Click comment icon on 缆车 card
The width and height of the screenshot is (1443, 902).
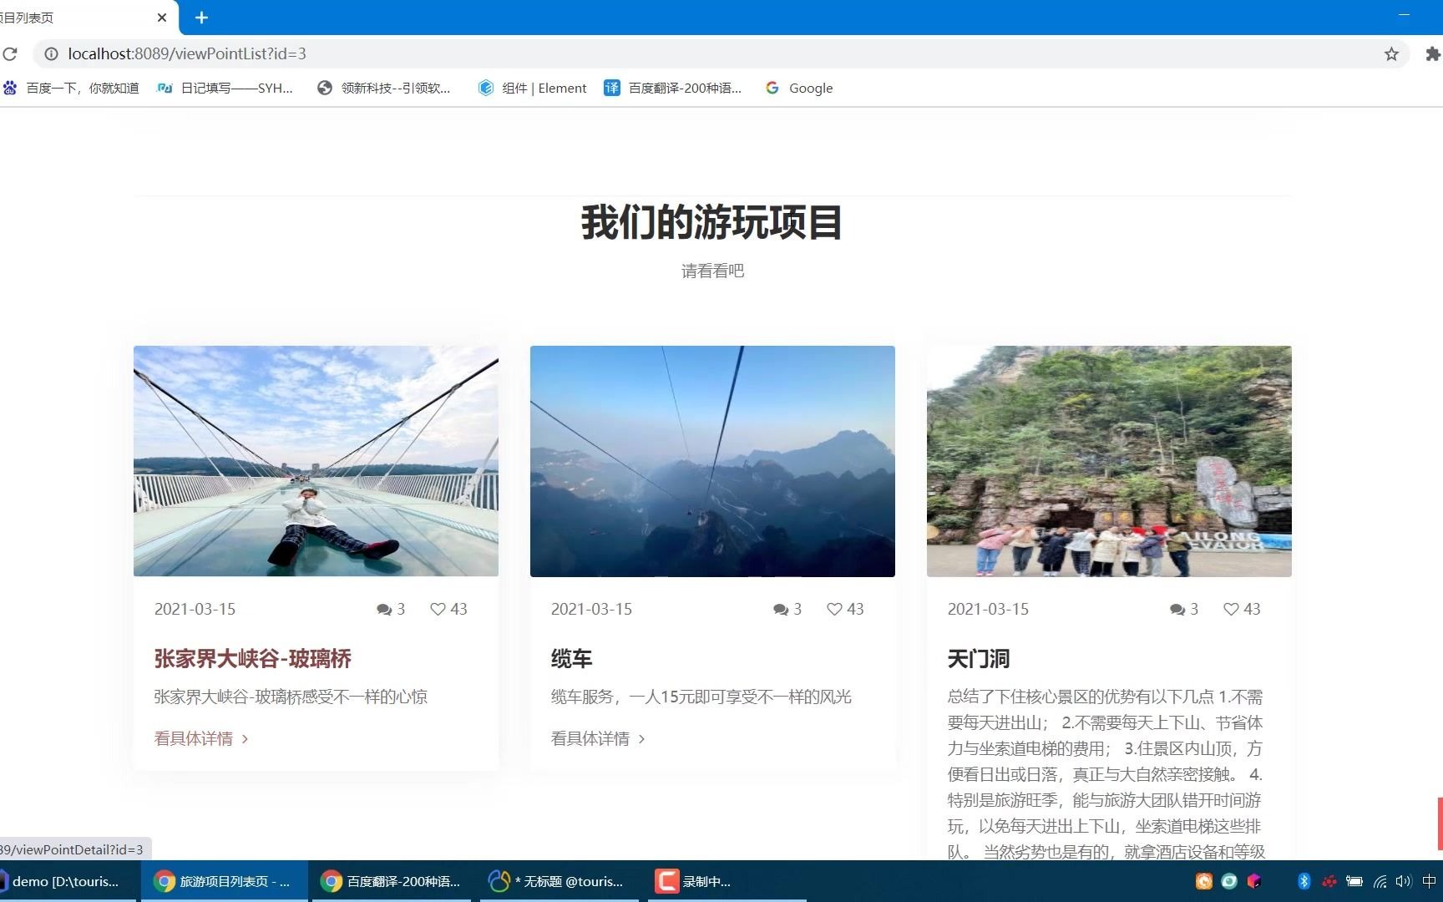(781, 610)
